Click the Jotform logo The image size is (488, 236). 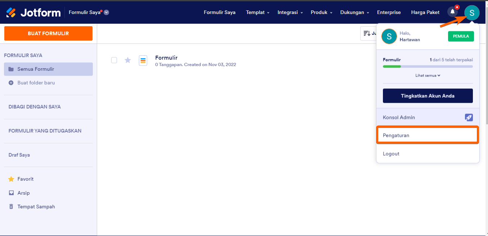click(33, 13)
